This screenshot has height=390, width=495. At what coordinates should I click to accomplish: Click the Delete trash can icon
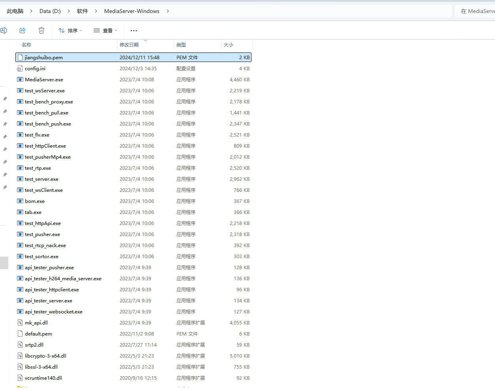tap(41, 30)
